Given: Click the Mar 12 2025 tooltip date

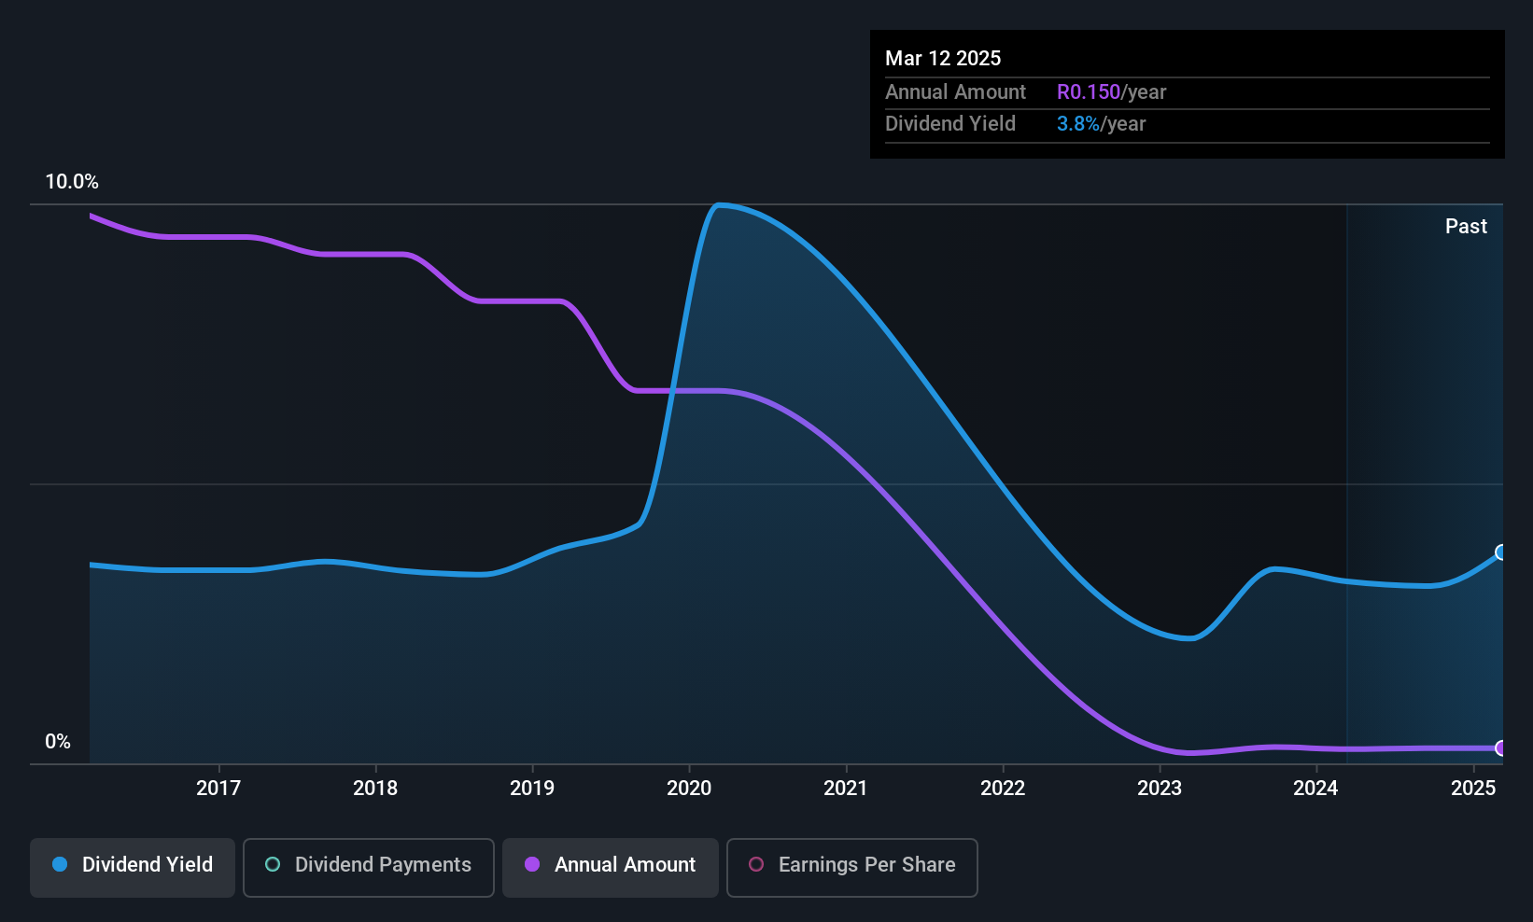Looking at the screenshot, I should click(943, 59).
